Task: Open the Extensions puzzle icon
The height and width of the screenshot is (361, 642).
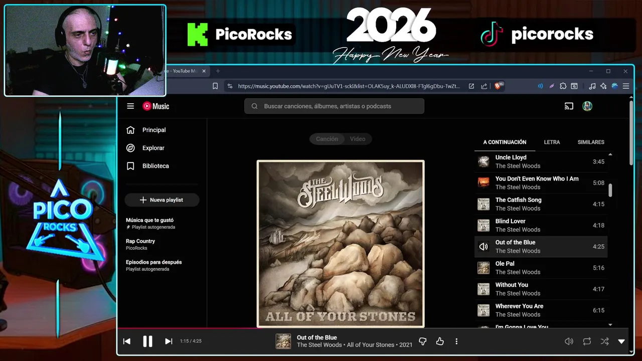Action: click(x=563, y=86)
